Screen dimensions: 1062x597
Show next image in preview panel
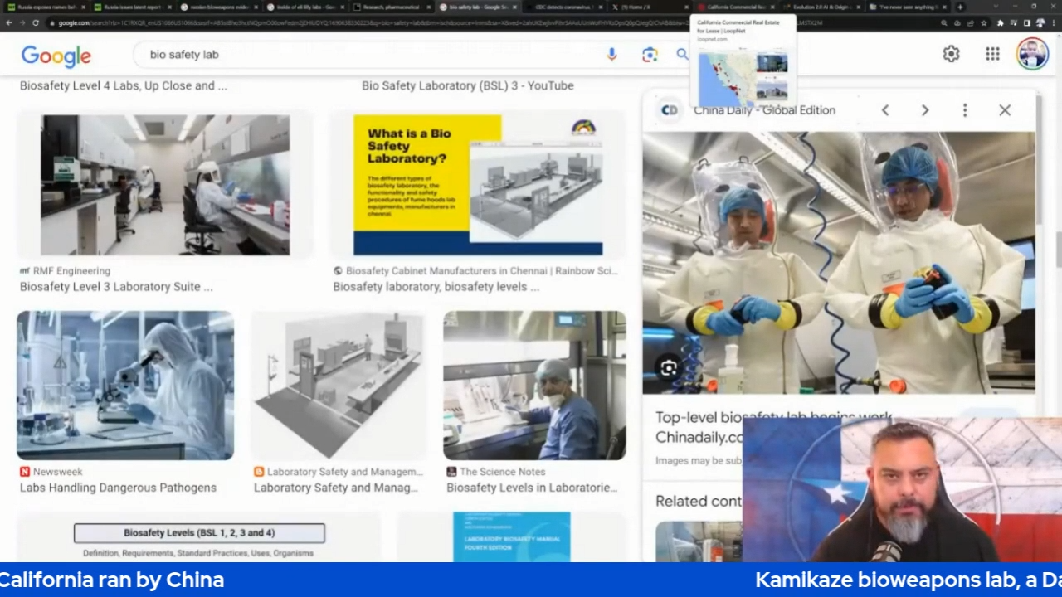925,110
